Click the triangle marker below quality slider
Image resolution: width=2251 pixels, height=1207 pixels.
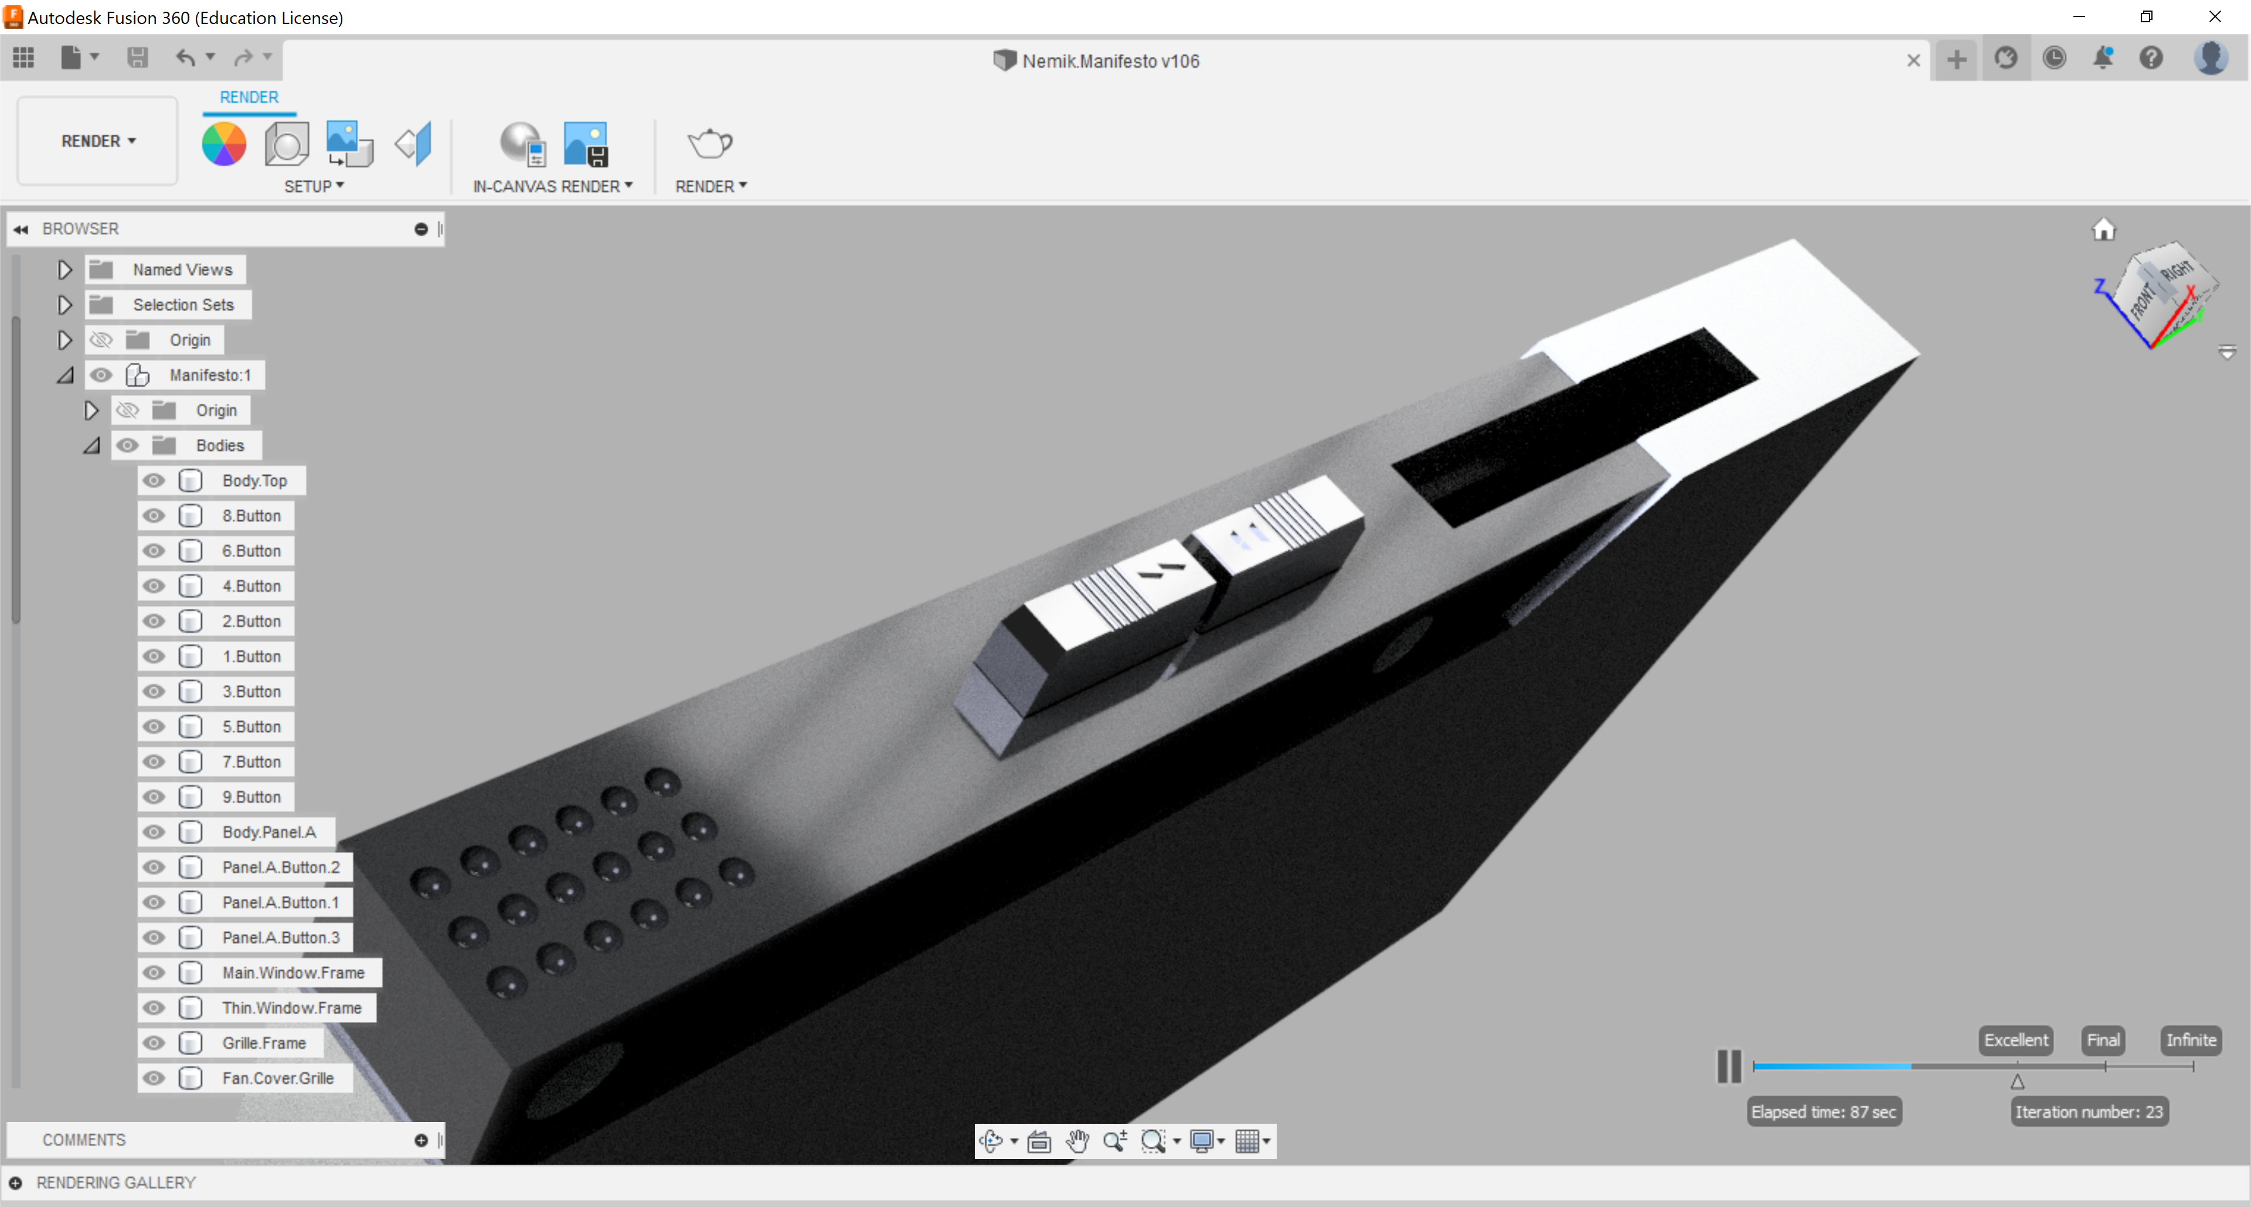pyautogui.click(x=2017, y=1082)
